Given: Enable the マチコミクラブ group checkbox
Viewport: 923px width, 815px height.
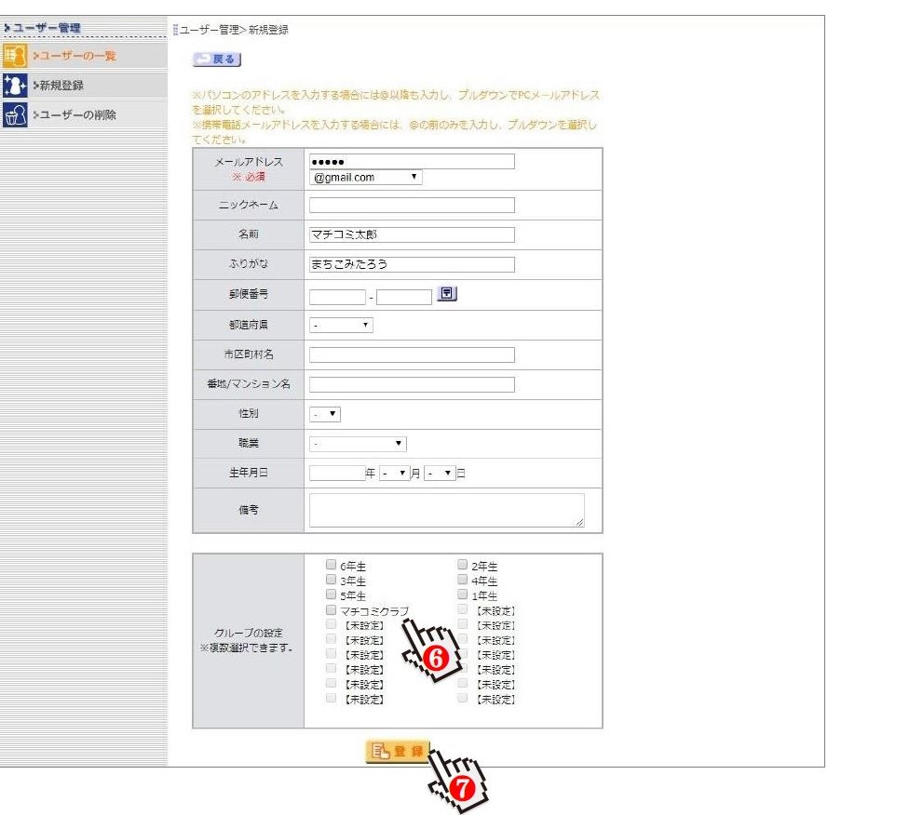Looking at the screenshot, I should 331,610.
